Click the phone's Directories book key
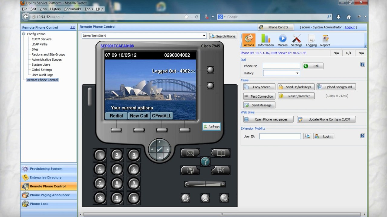Viewport: 387px width, 217px height. tap(221, 153)
